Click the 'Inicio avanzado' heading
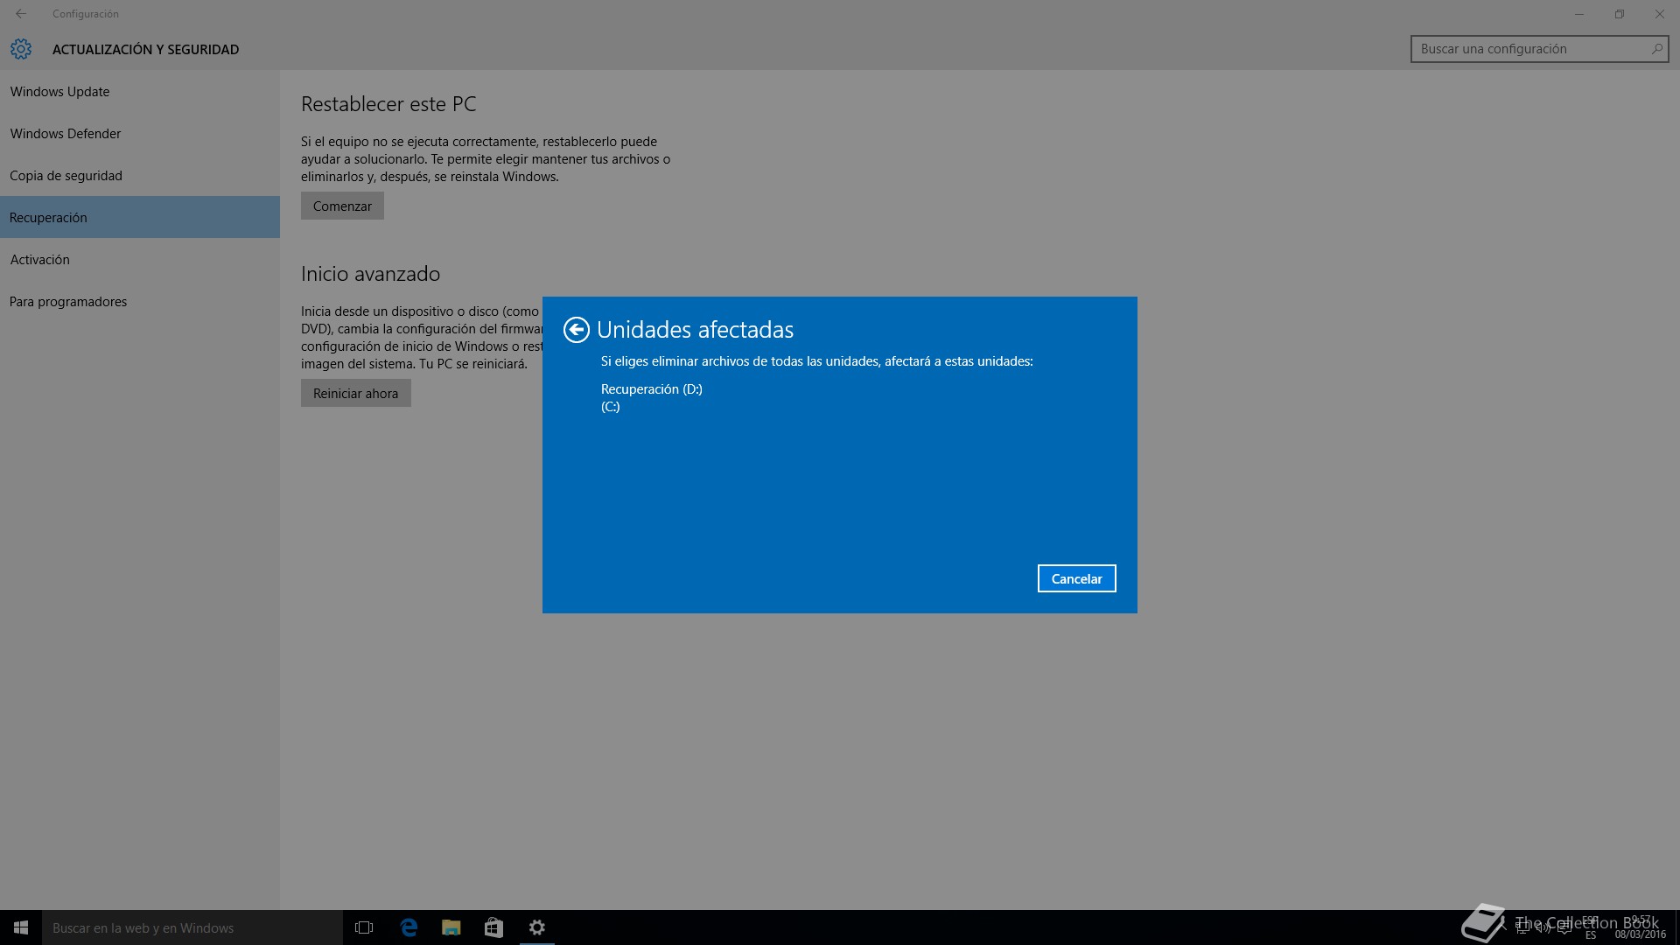Viewport: 1680px width, 945px height. (x=370, y=274)
